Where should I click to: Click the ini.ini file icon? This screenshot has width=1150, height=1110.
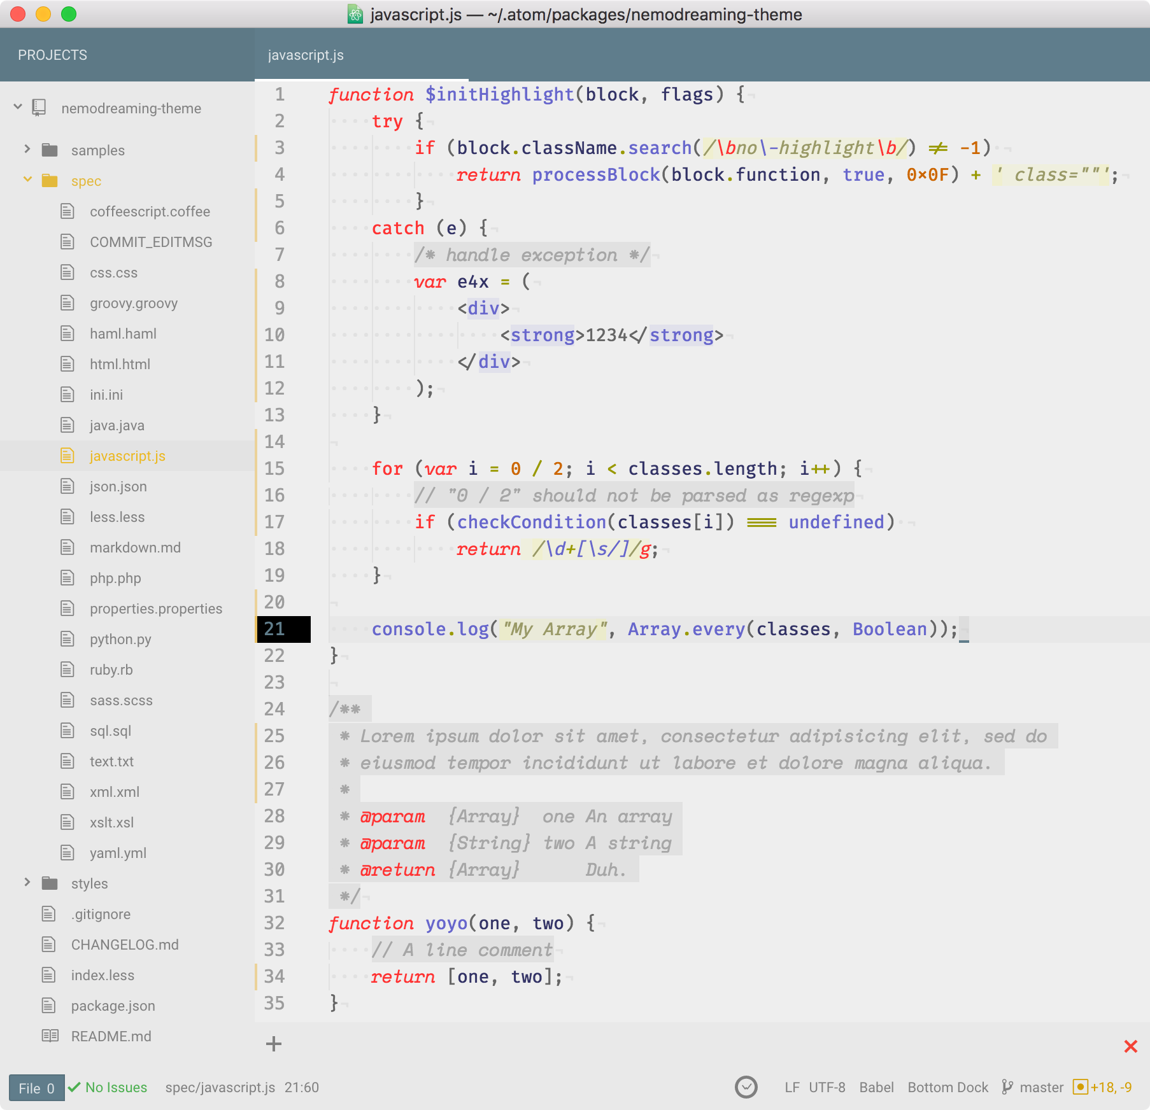[67, 394]
